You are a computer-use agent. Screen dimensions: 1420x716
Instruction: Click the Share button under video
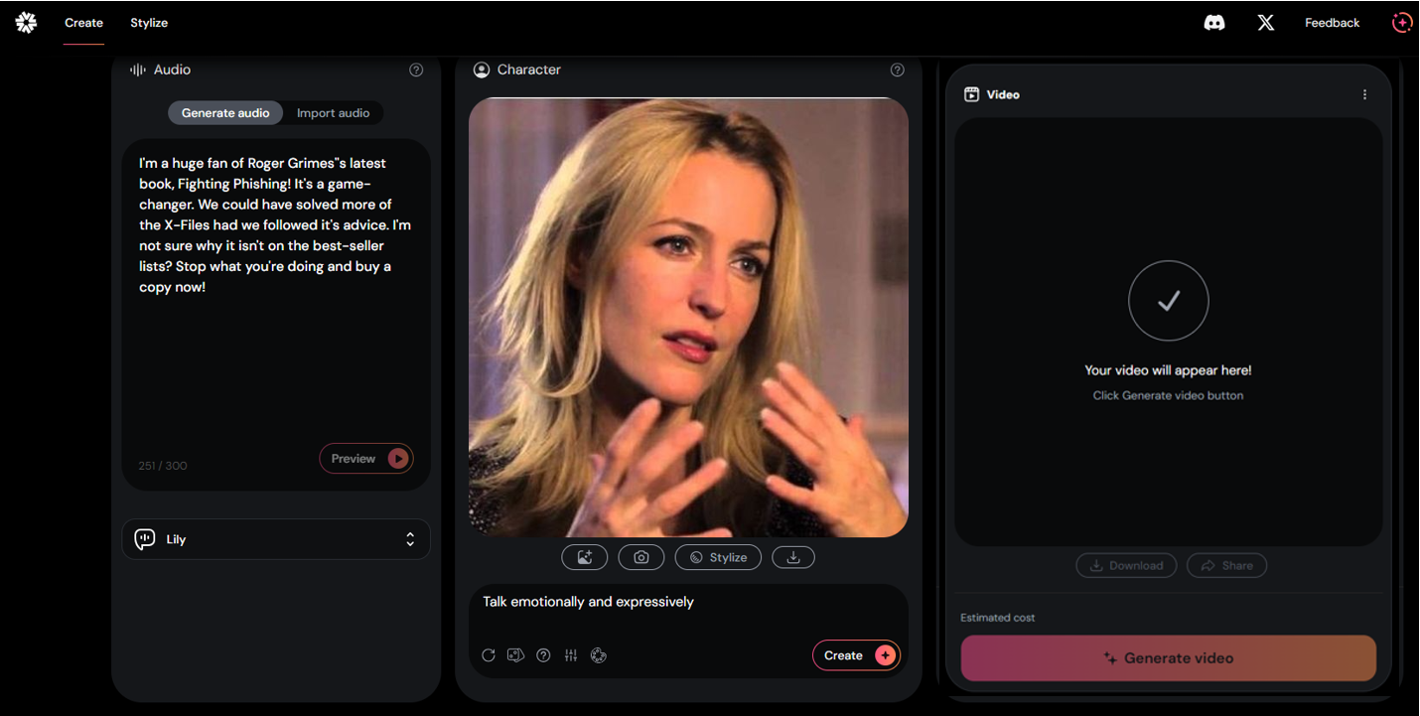(x=1226, y=566)
